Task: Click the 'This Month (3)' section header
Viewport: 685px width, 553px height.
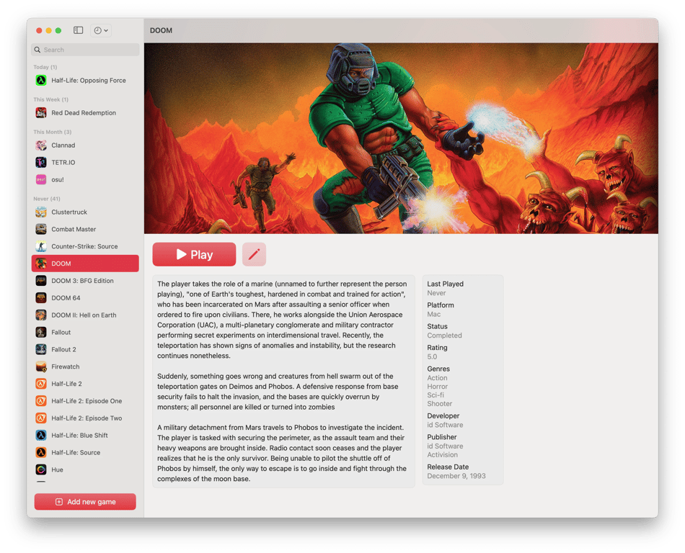Action: (x=53, y=132)
